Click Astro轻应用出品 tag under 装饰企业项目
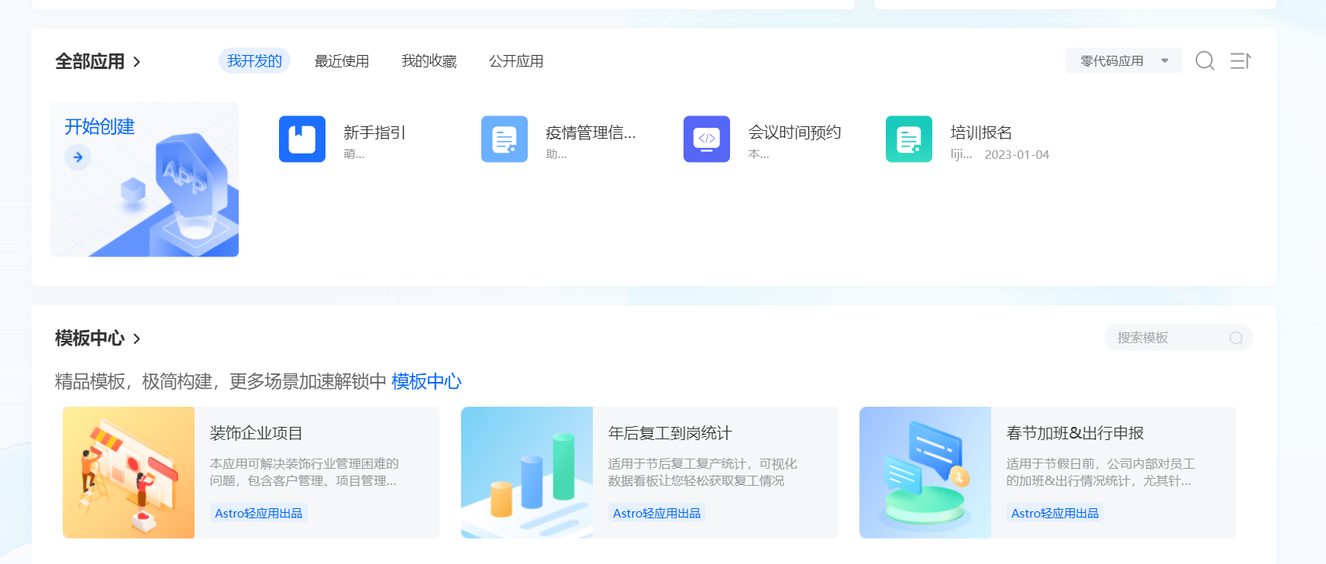This screenshot has width=1326, height=564. coord(259,513)
